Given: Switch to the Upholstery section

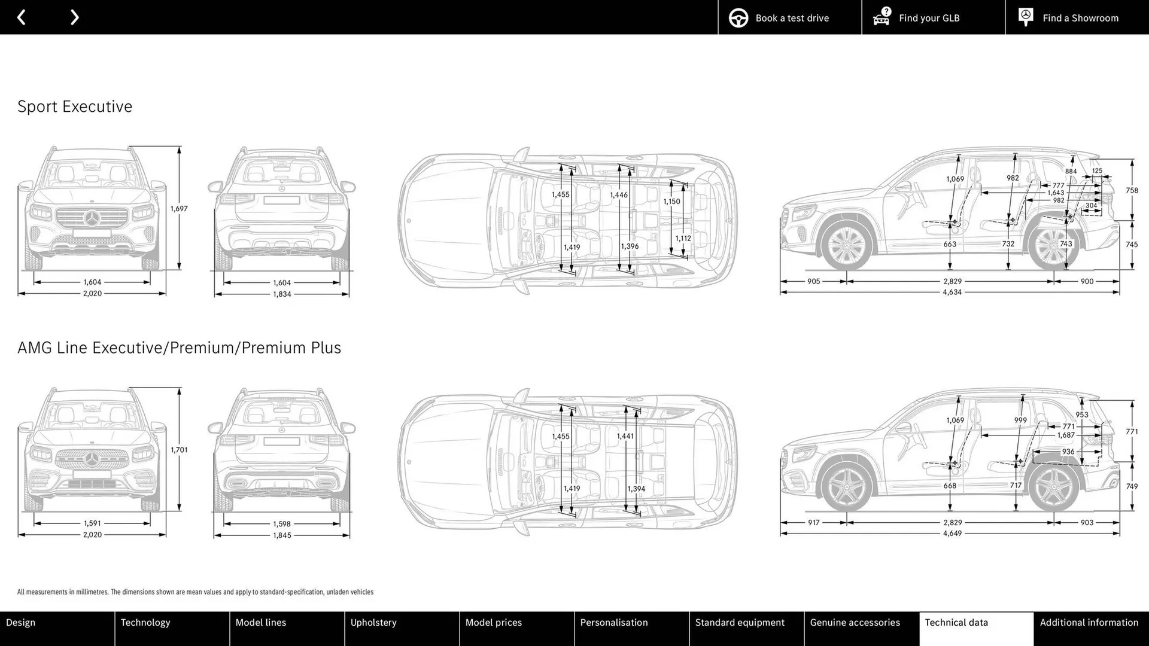Looking at the screenshot, I should click(x=374, y=622).
